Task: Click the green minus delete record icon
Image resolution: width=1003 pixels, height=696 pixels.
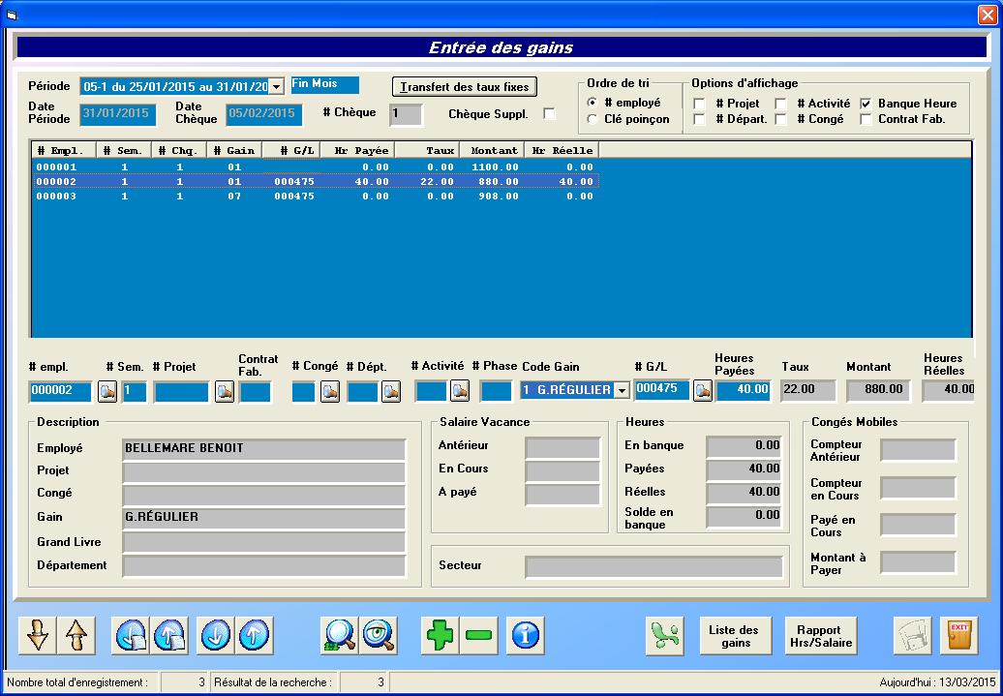Action: [x=478, y=636]
